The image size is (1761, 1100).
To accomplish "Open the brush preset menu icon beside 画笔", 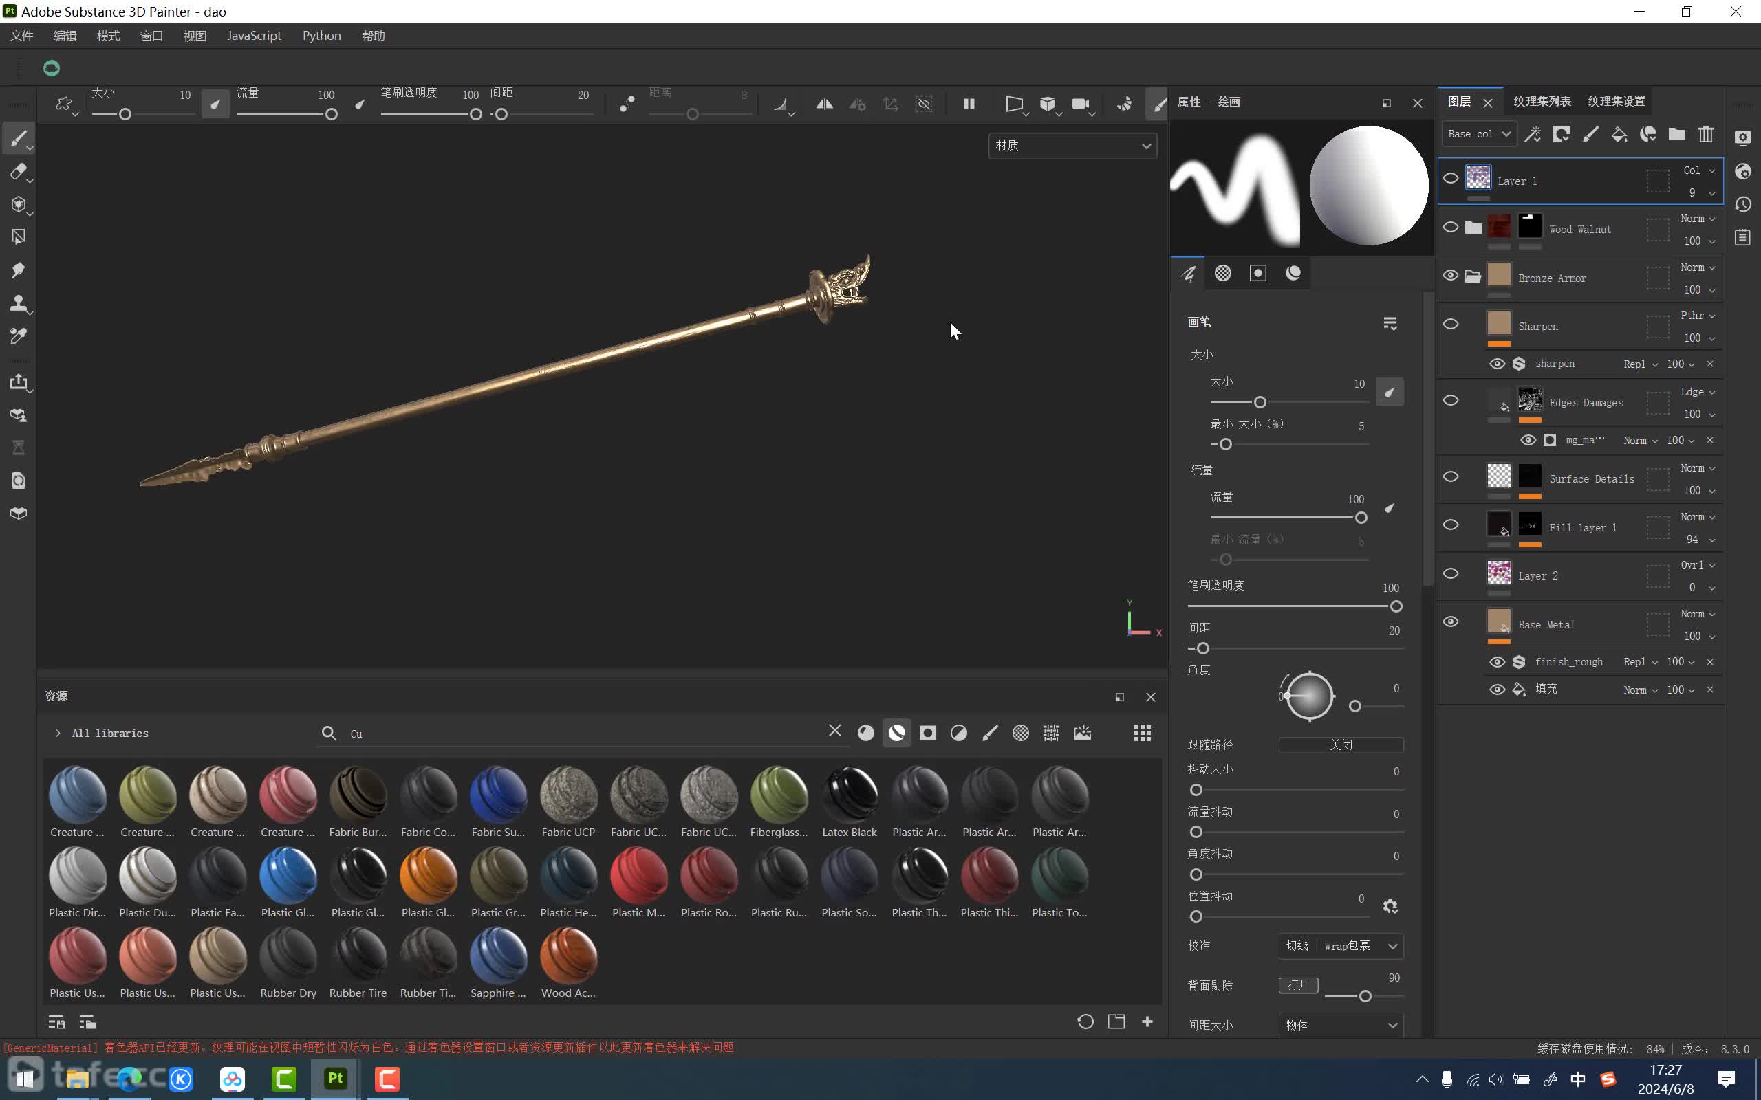I will point(1390,323).
